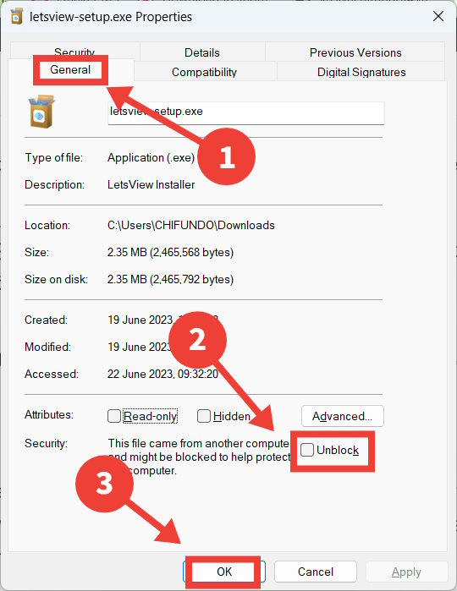Close the Properties dialog window

pos(438,16)
